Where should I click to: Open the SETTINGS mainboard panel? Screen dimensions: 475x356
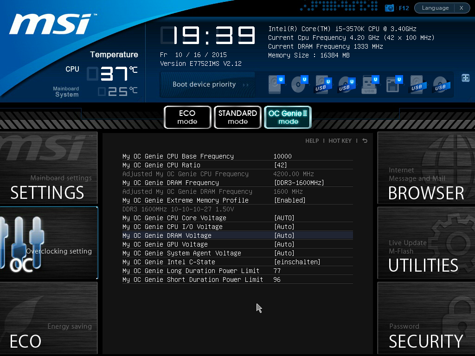tap(48, 168)
